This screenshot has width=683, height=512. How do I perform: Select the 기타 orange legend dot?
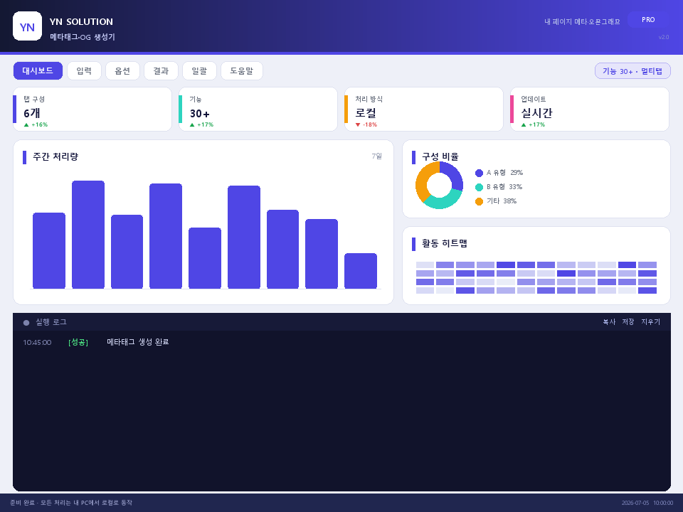pos(479,201)
